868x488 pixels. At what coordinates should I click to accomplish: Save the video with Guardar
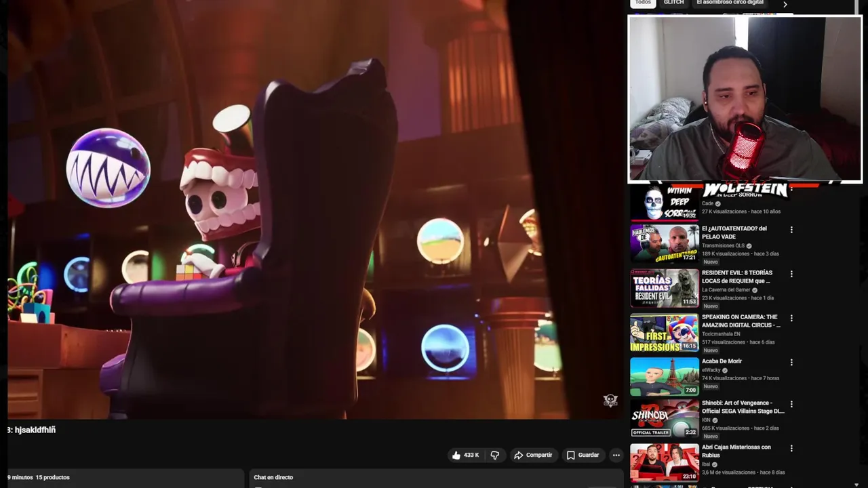click(583, 455)
